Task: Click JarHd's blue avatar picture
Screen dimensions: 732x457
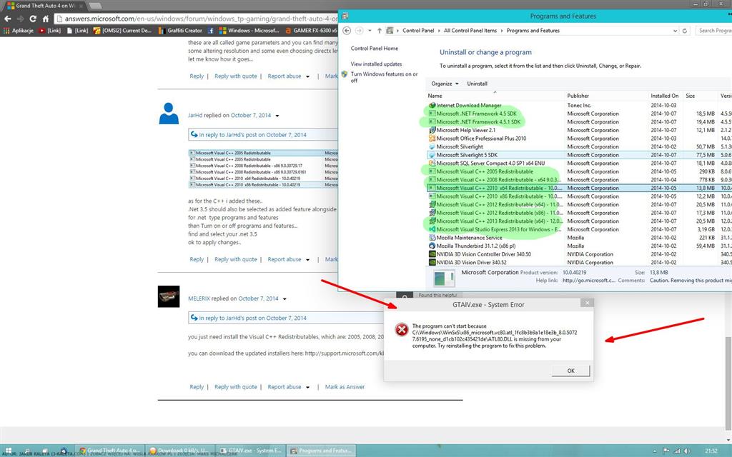Action: [169, 114]
